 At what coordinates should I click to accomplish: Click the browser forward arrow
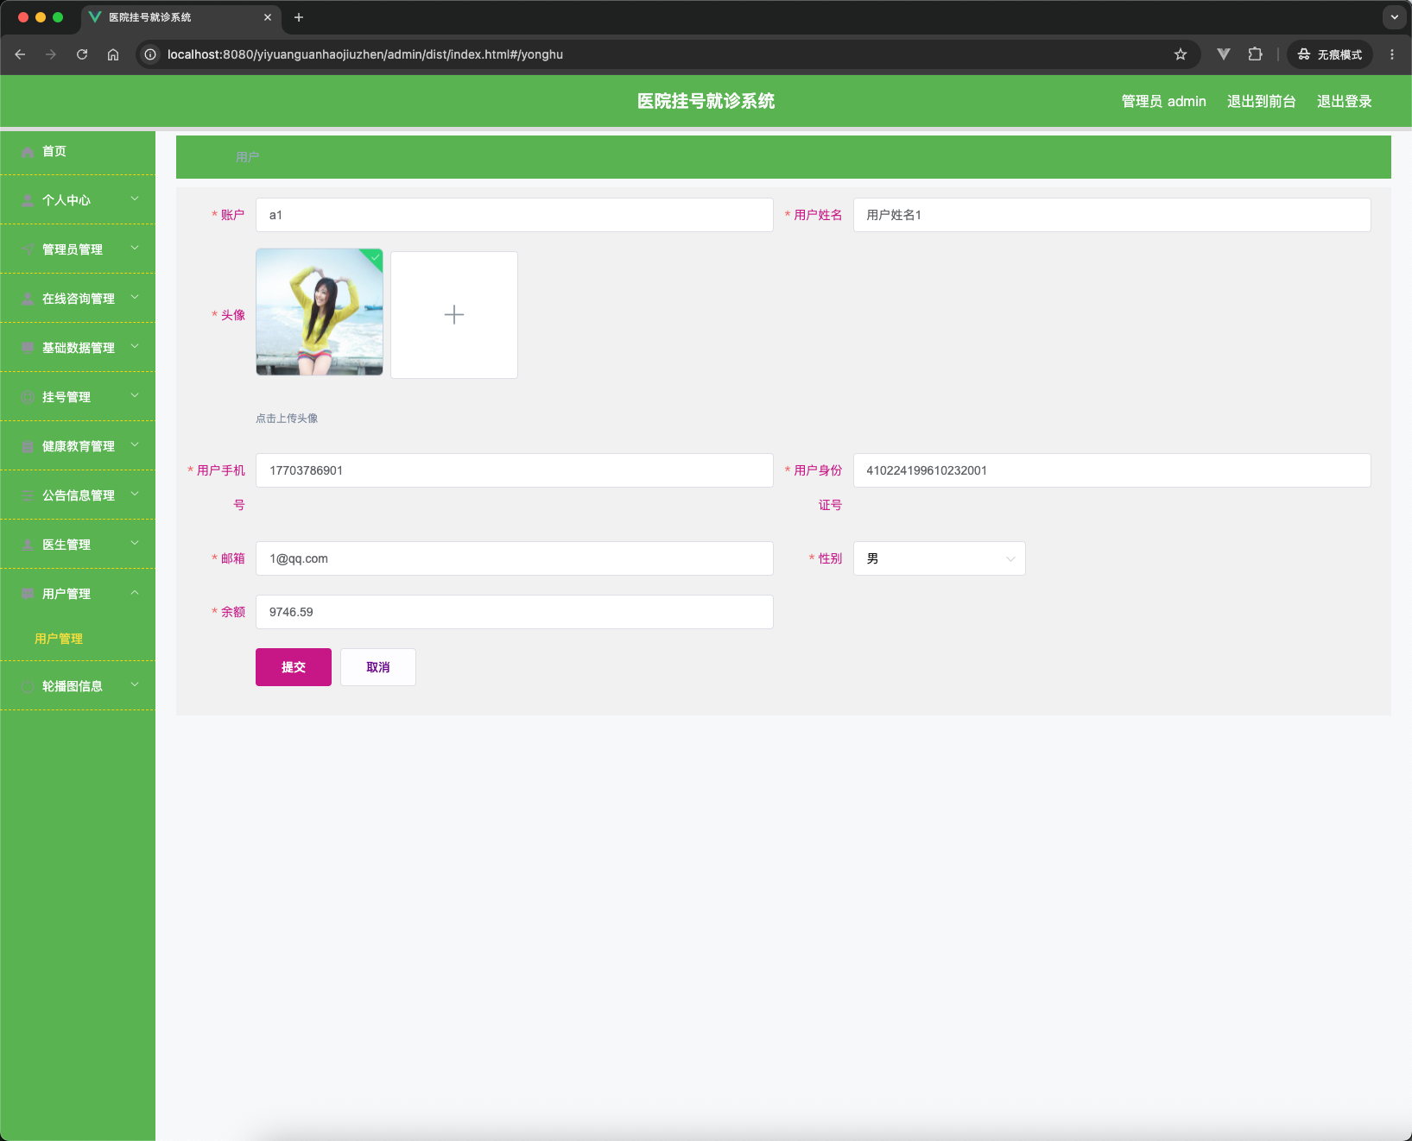51,54
